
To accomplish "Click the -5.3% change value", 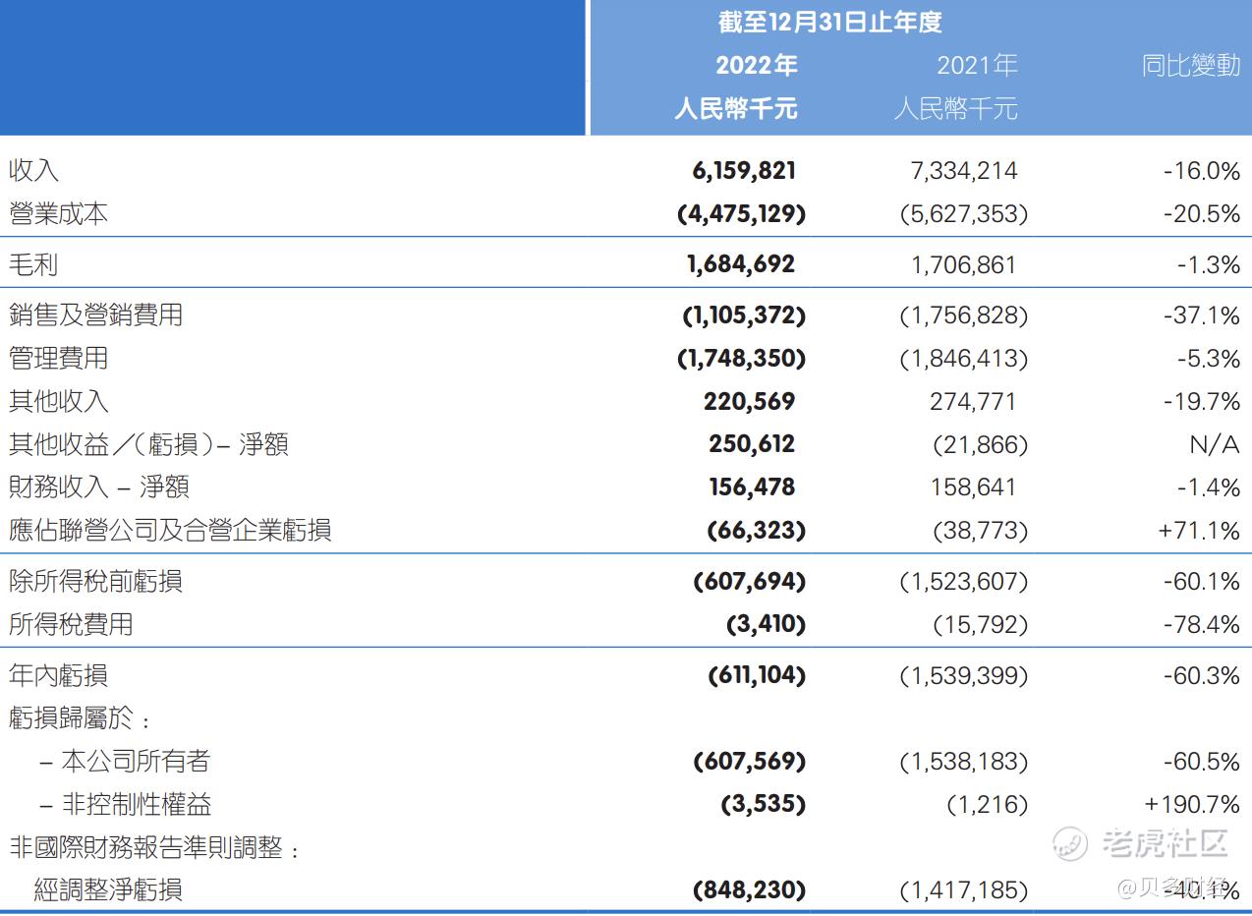I will pos(1209,359).
